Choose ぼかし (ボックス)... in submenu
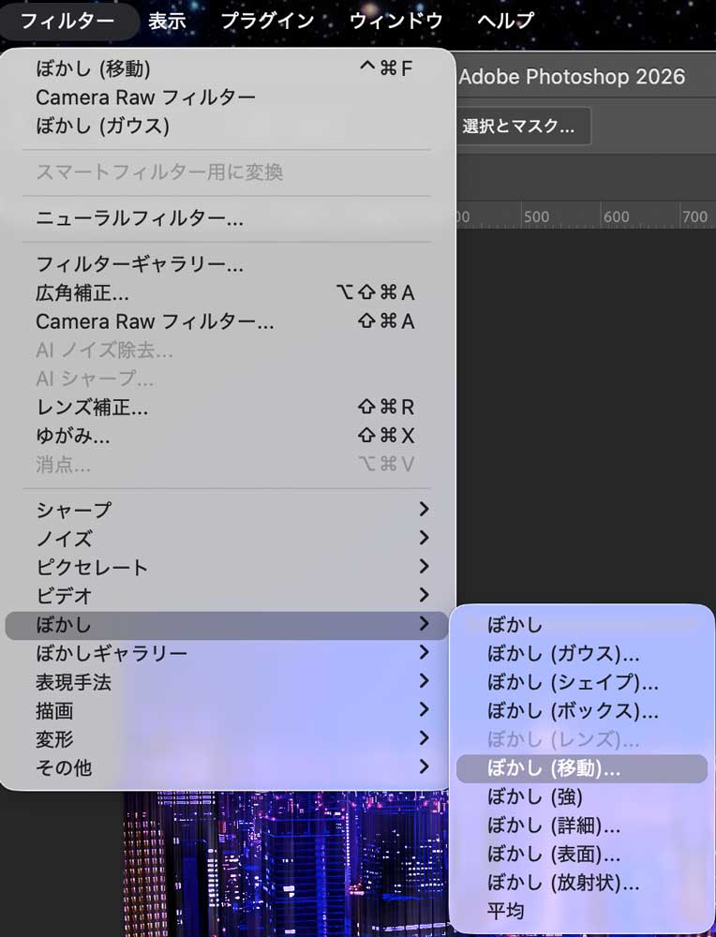This screenshot has width=716, height=937. tap(582, 711)
